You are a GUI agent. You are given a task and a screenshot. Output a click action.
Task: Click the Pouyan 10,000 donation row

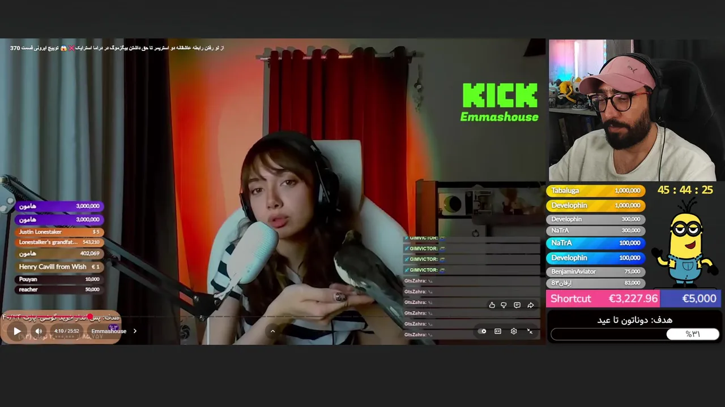pos(59,279)
